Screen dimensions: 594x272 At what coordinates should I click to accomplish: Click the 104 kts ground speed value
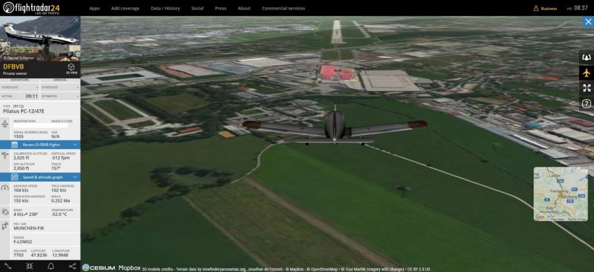(21, 190)
